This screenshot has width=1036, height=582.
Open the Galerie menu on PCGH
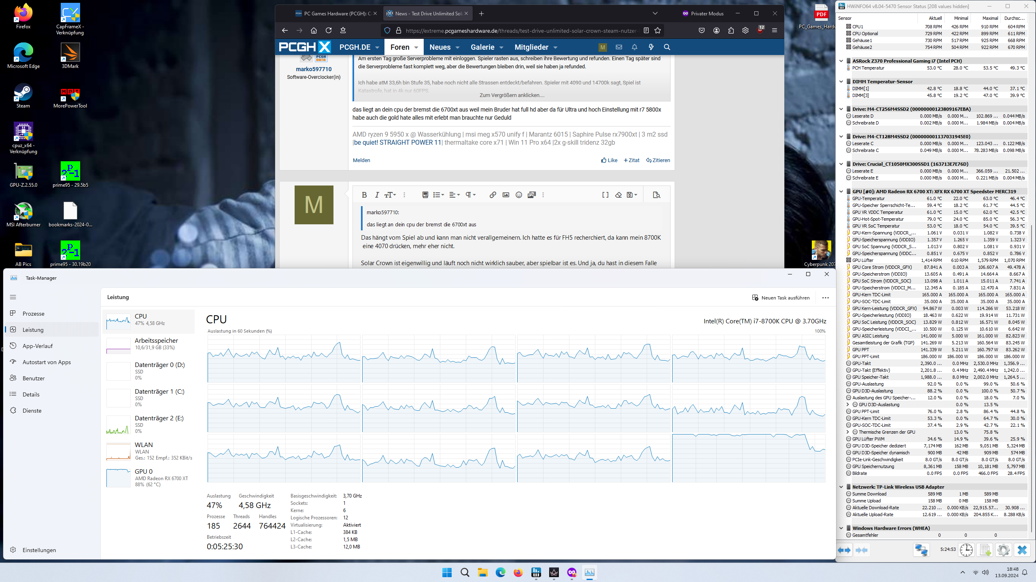484,47
